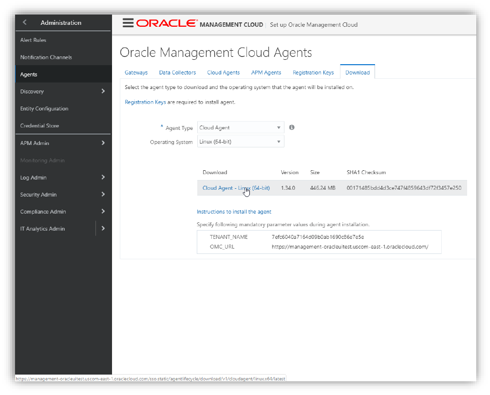The height and width of the screenshot is (395, 490).
Task: Select the Compliance Admin sidebar item
Action: pyautogui.click(x=43, y=212)
